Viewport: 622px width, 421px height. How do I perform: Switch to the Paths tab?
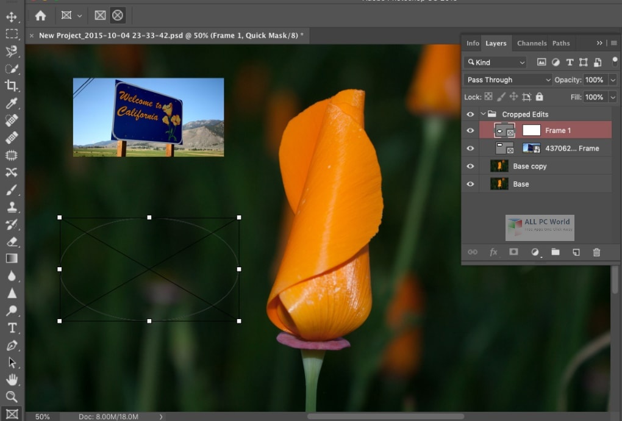coord(561,43)
